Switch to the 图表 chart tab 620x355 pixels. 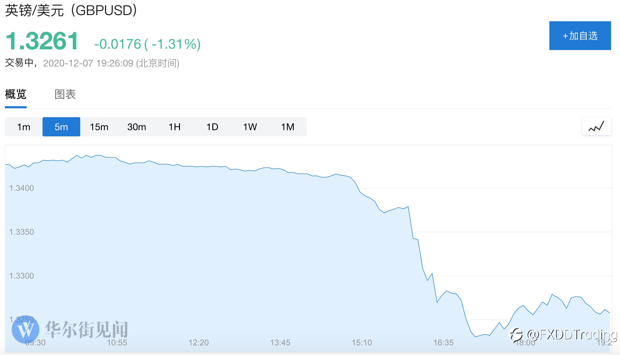(65, 94)
